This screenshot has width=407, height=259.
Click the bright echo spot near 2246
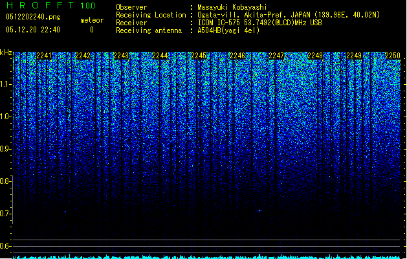(x=259, y=210)
